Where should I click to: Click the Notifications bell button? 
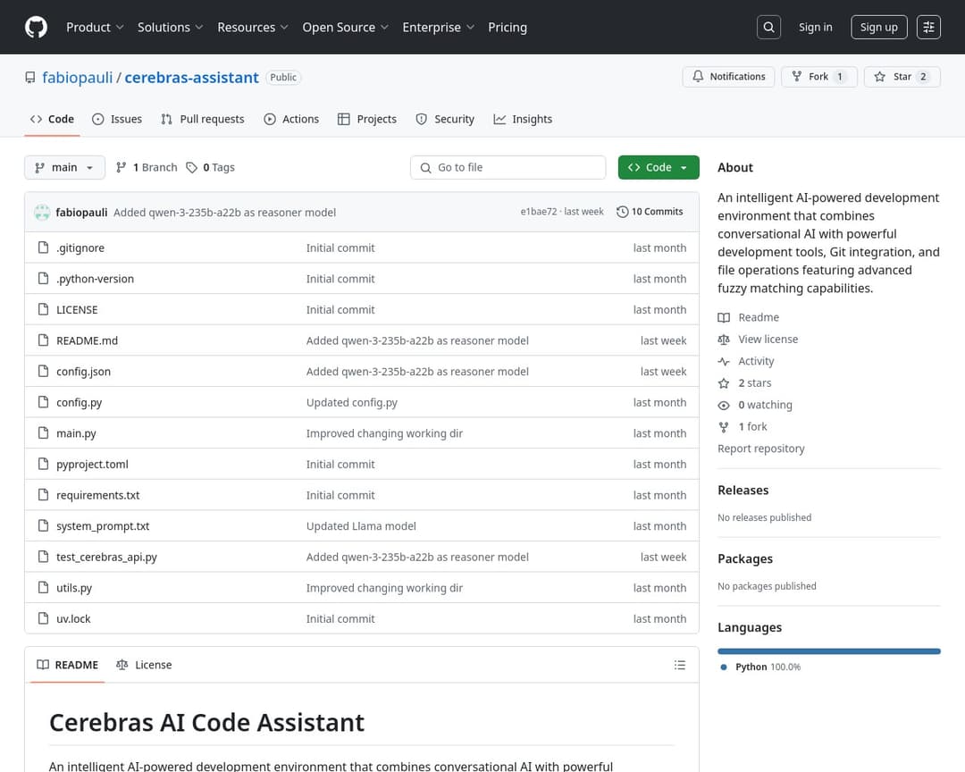pyautogui.click(x=729, y=76)
